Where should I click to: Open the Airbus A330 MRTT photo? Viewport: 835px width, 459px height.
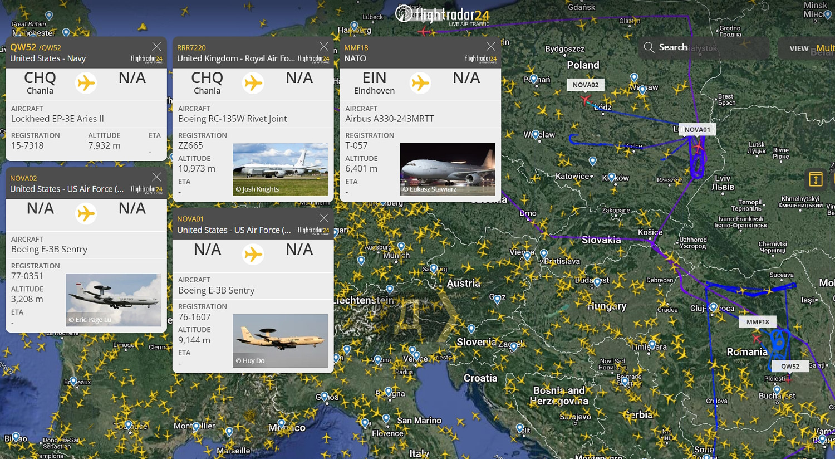pos(447,169)
